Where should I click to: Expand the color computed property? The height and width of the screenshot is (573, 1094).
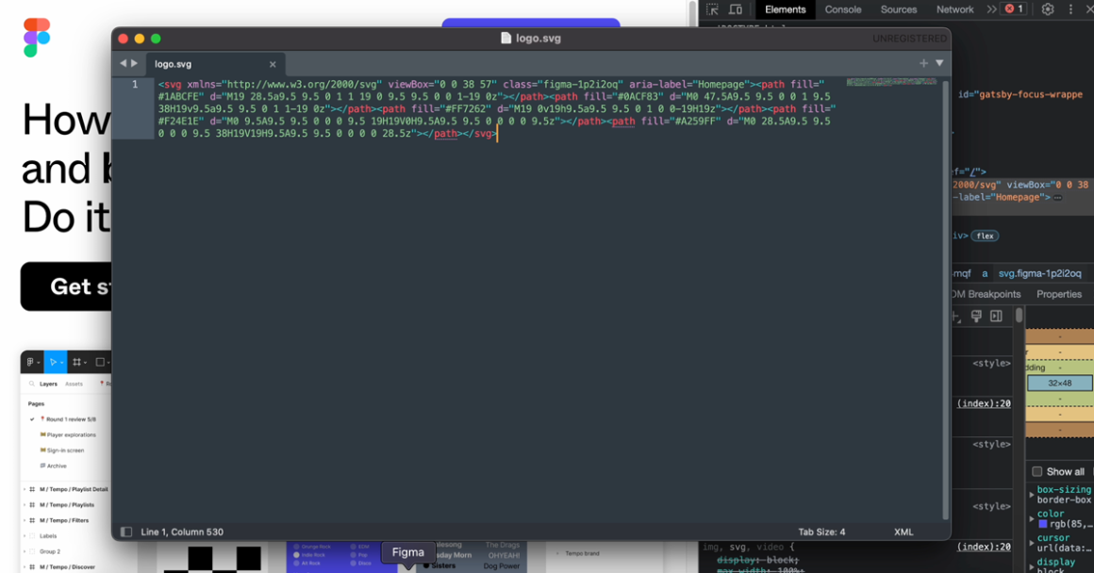click(1031, 518)
